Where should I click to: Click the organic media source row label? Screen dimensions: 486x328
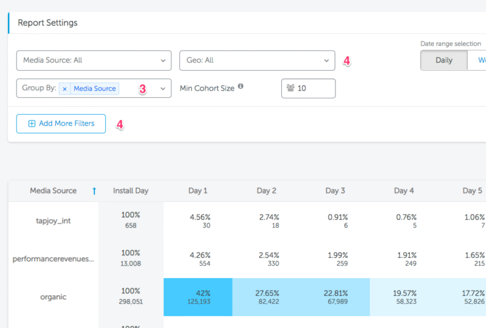point(53,297)
